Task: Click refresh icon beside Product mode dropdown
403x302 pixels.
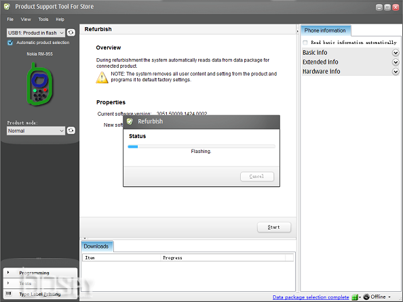Action: tap(71, 131)
